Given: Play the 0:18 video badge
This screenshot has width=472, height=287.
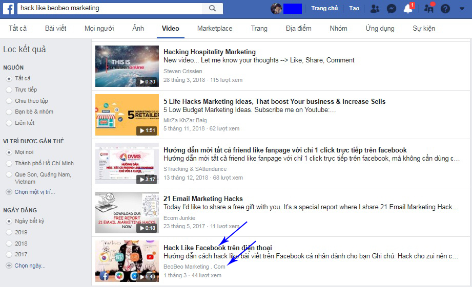Looking at the screenshot, I should point(147,228).
